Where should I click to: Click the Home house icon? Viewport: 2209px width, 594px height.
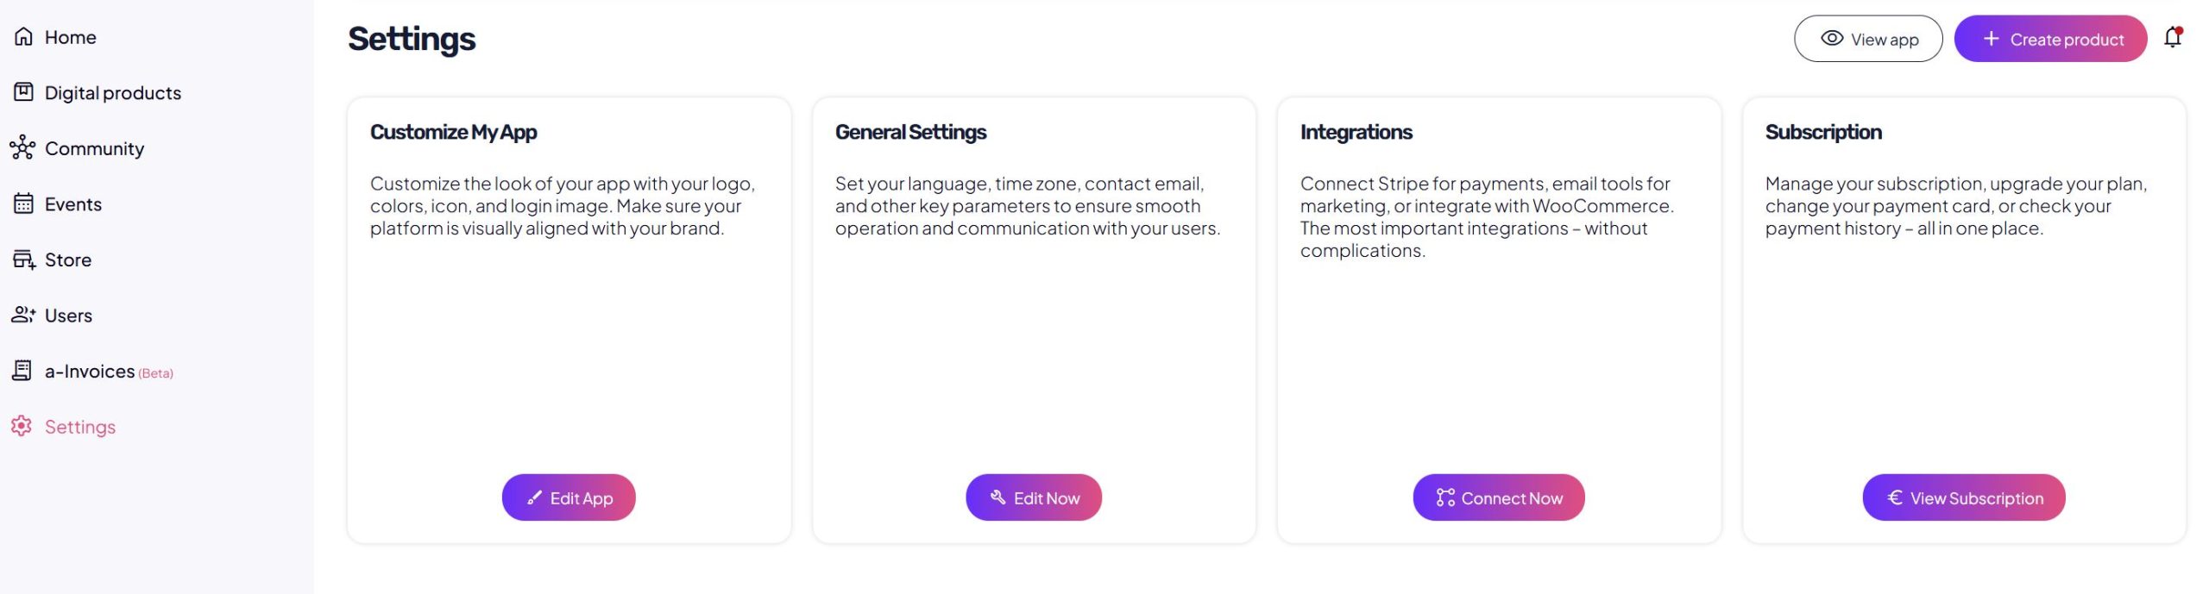pos(23,36)
